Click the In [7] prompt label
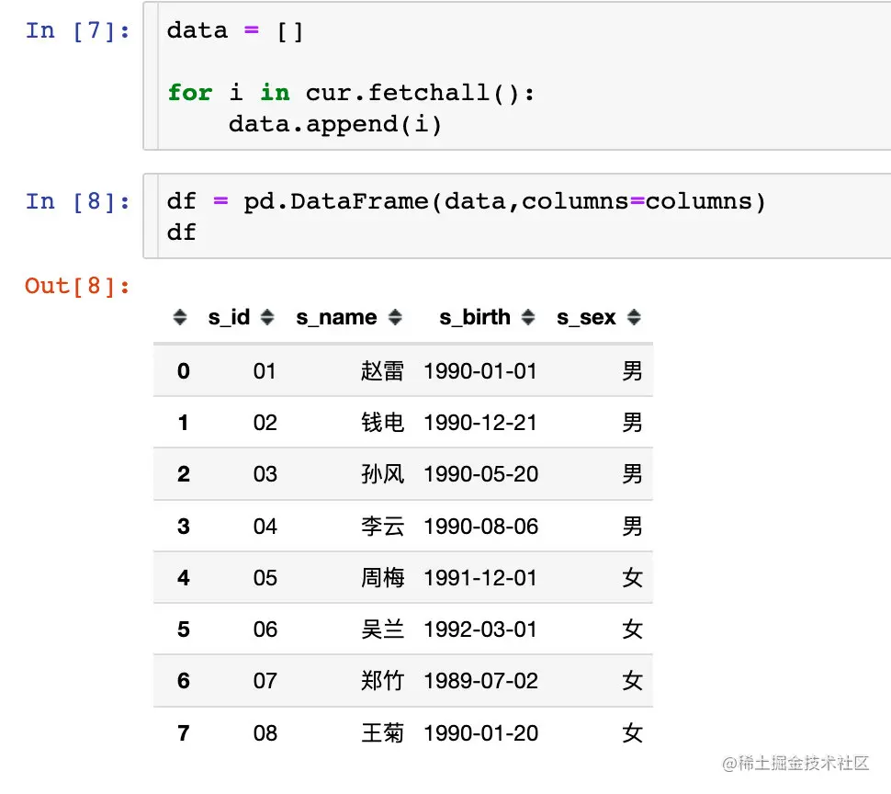The height and width of the screenshot is (794, 891). pos(78,30)
